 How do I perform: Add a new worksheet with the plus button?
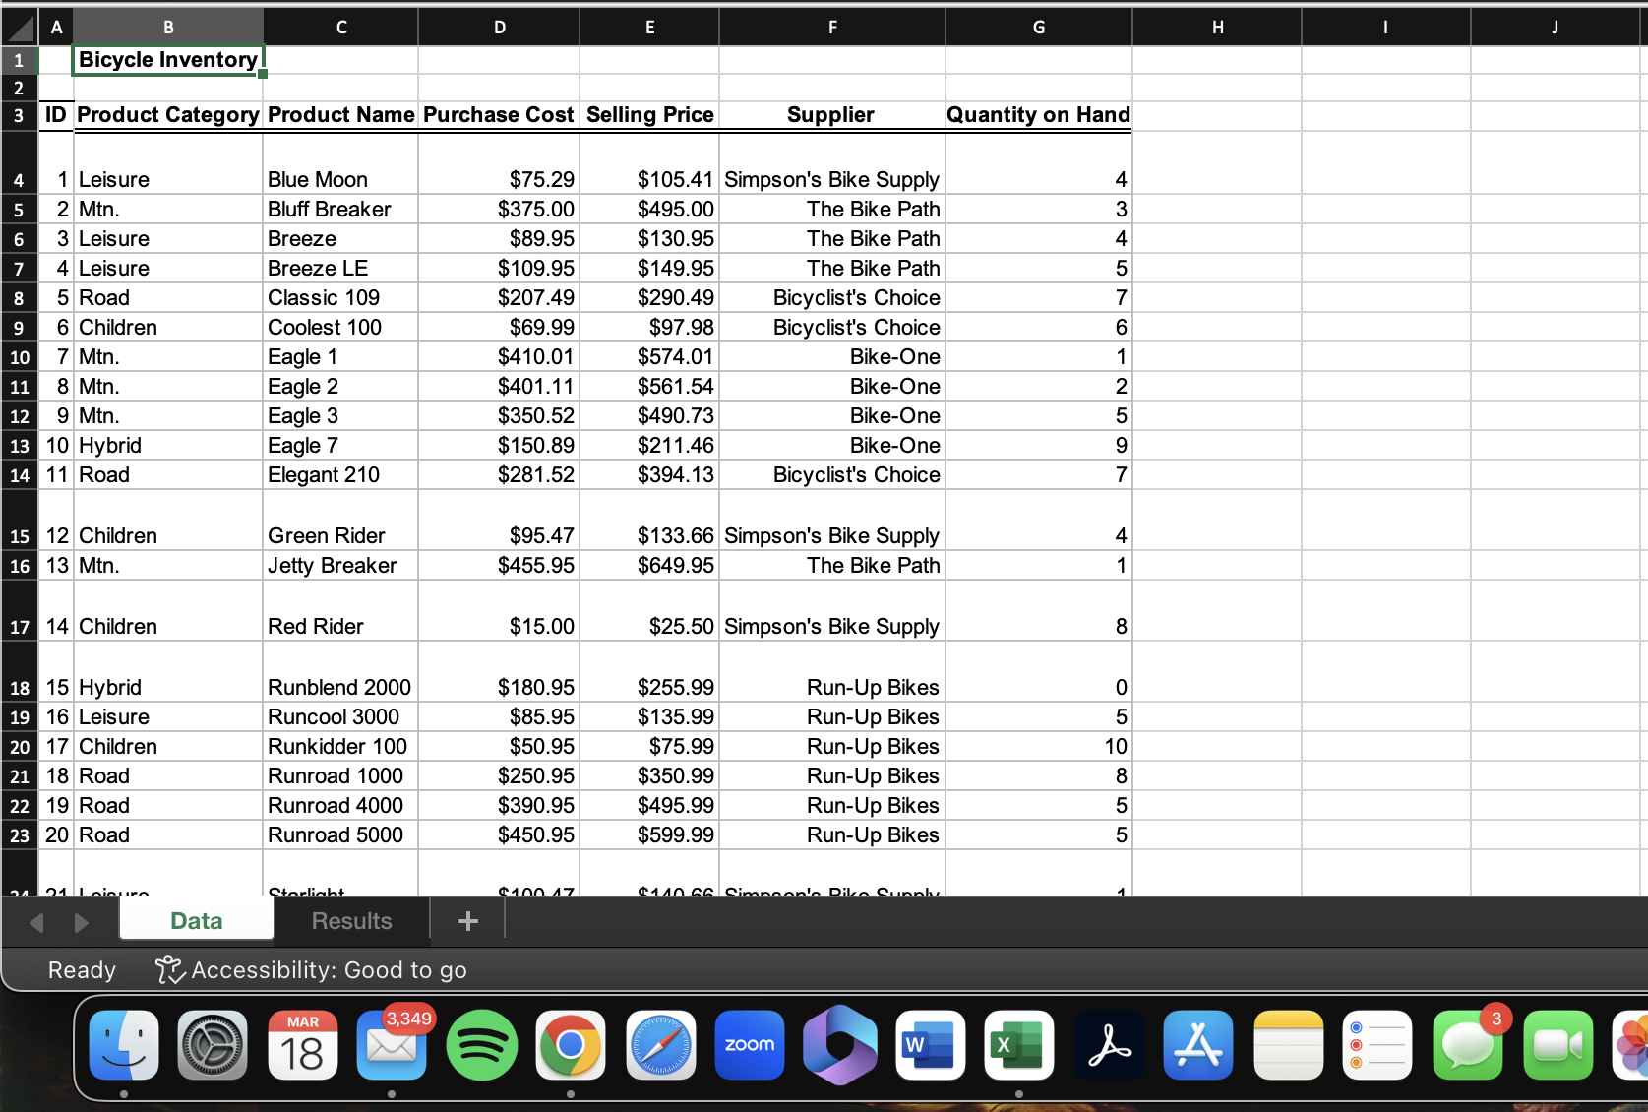click(467, 921)
